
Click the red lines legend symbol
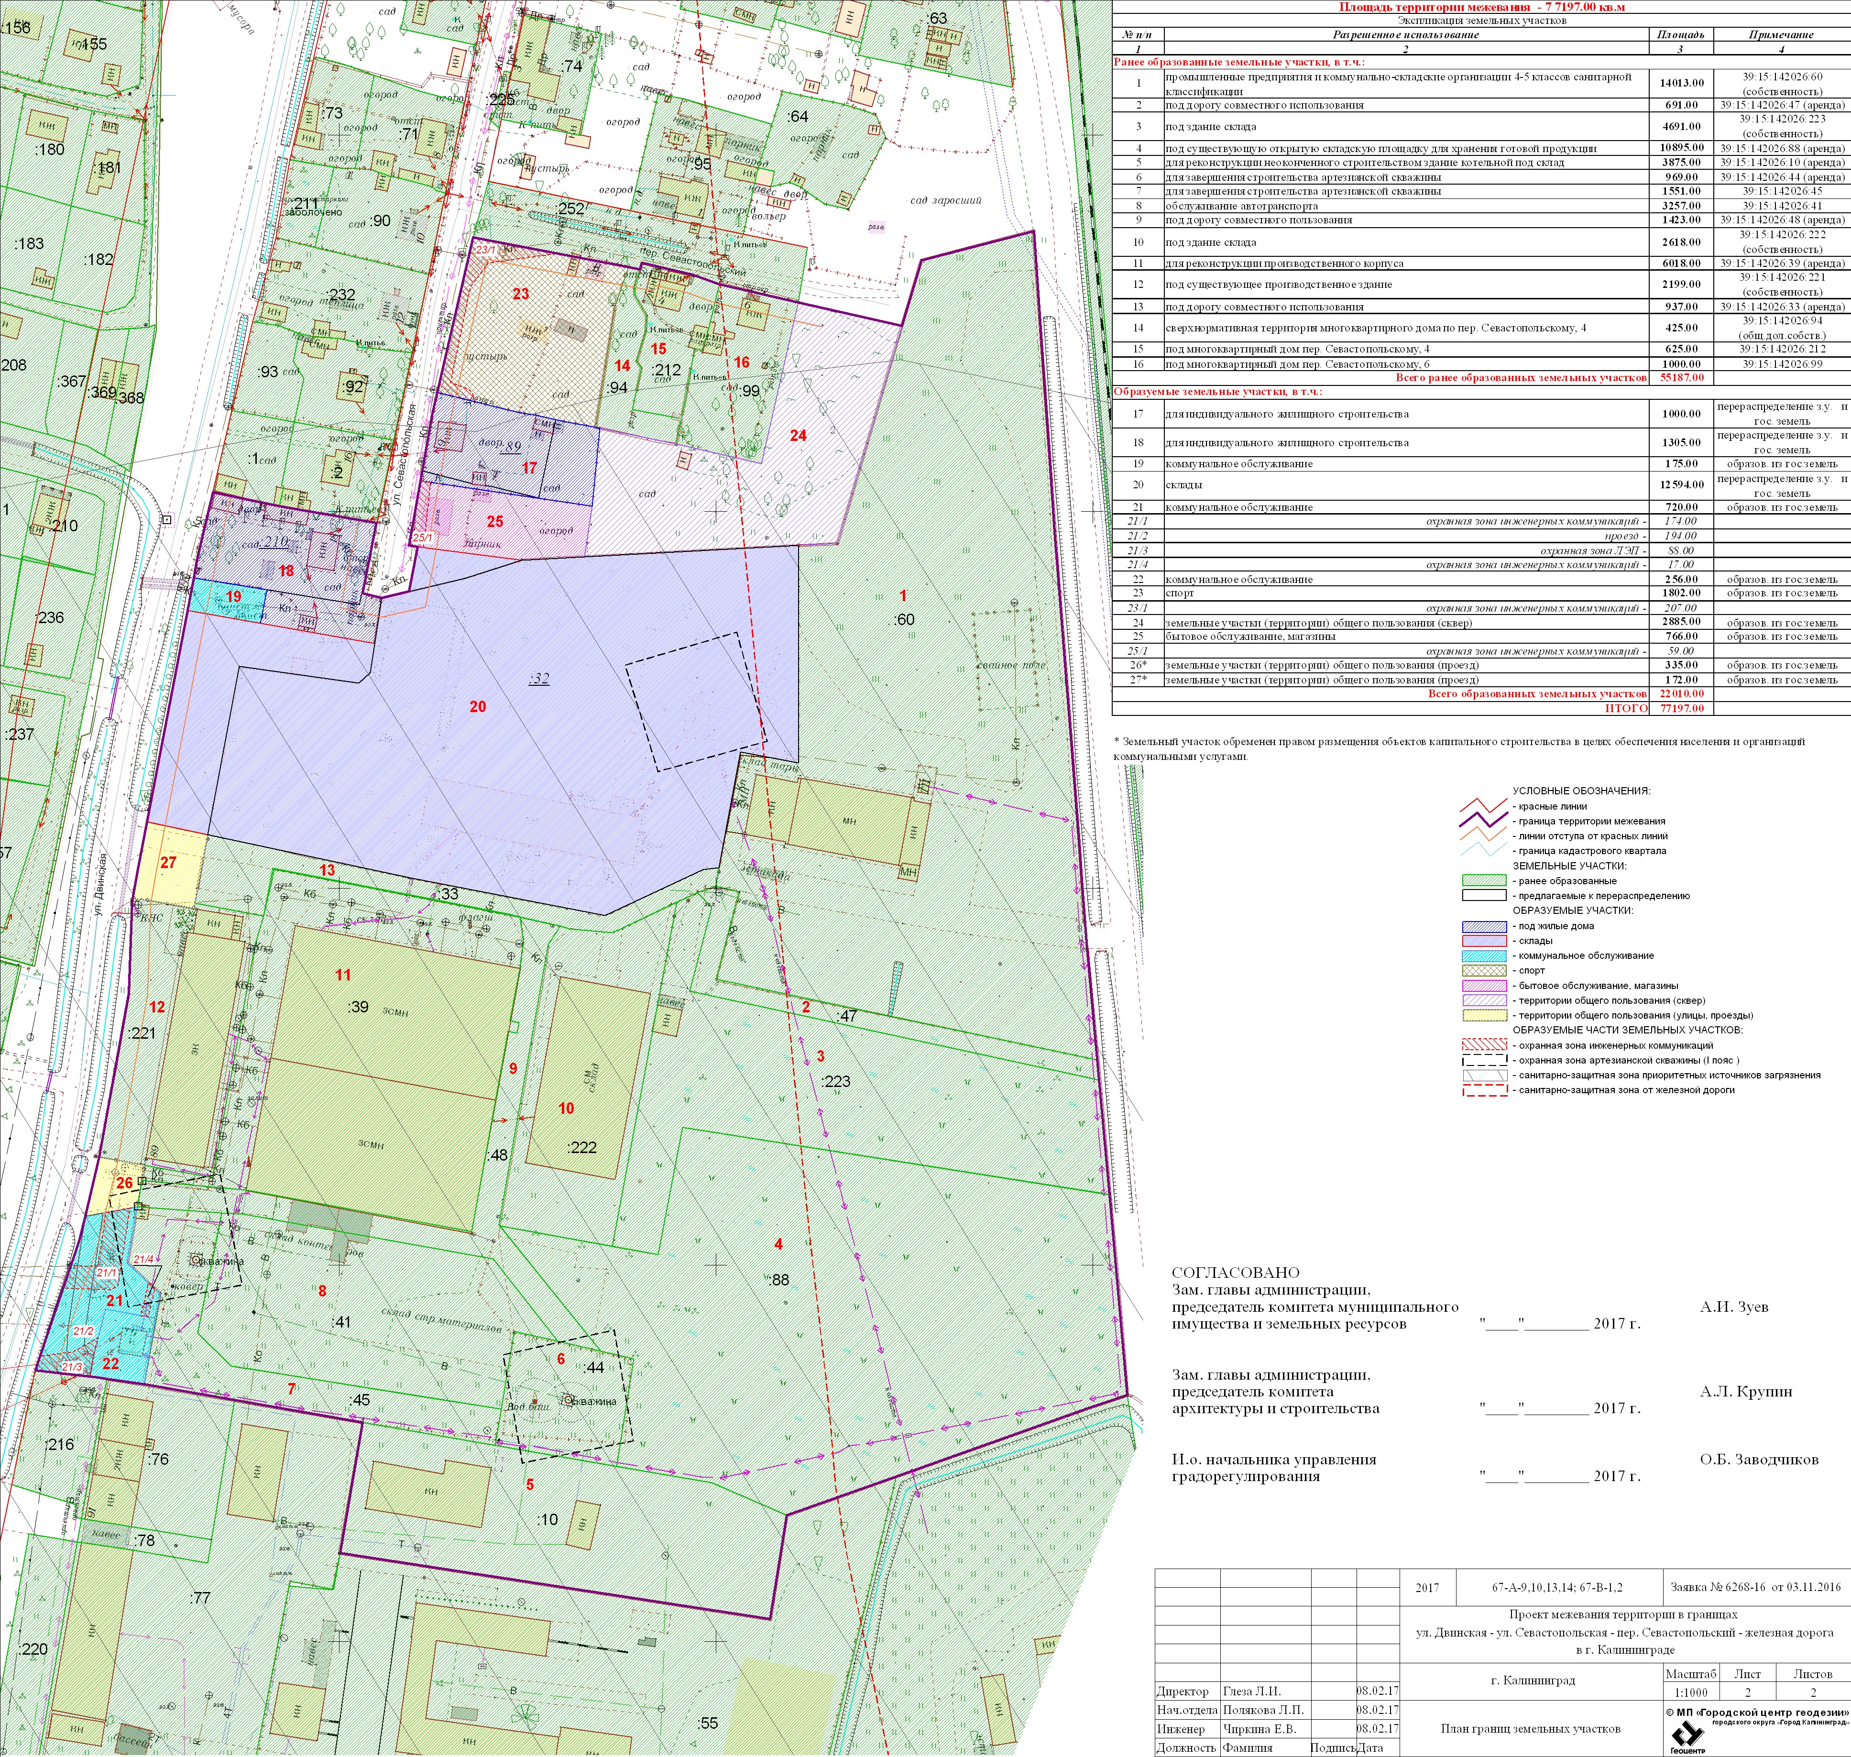click(1484, 805)
